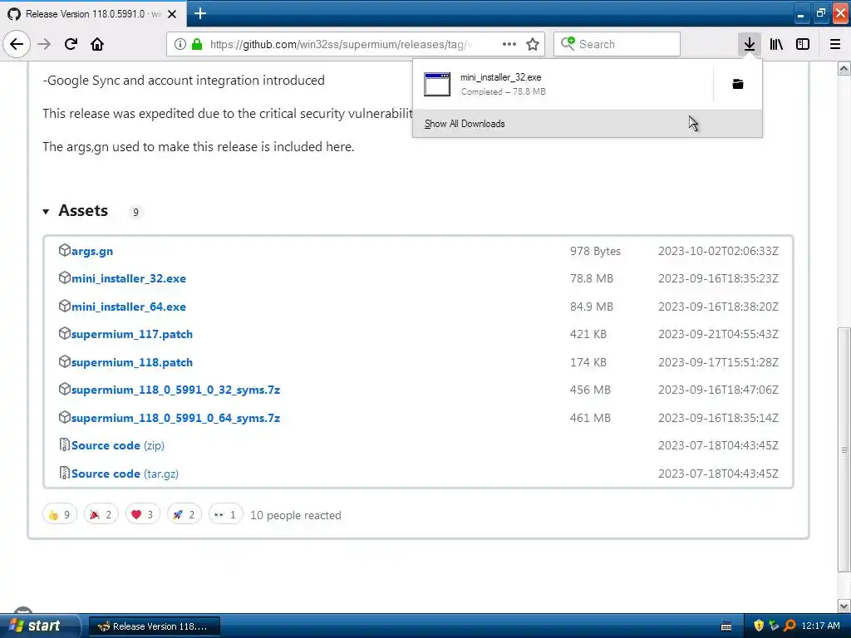Screen dimensions: 851x638
Task: Click the security shield tray icon
Action: [x=759, y=626]
